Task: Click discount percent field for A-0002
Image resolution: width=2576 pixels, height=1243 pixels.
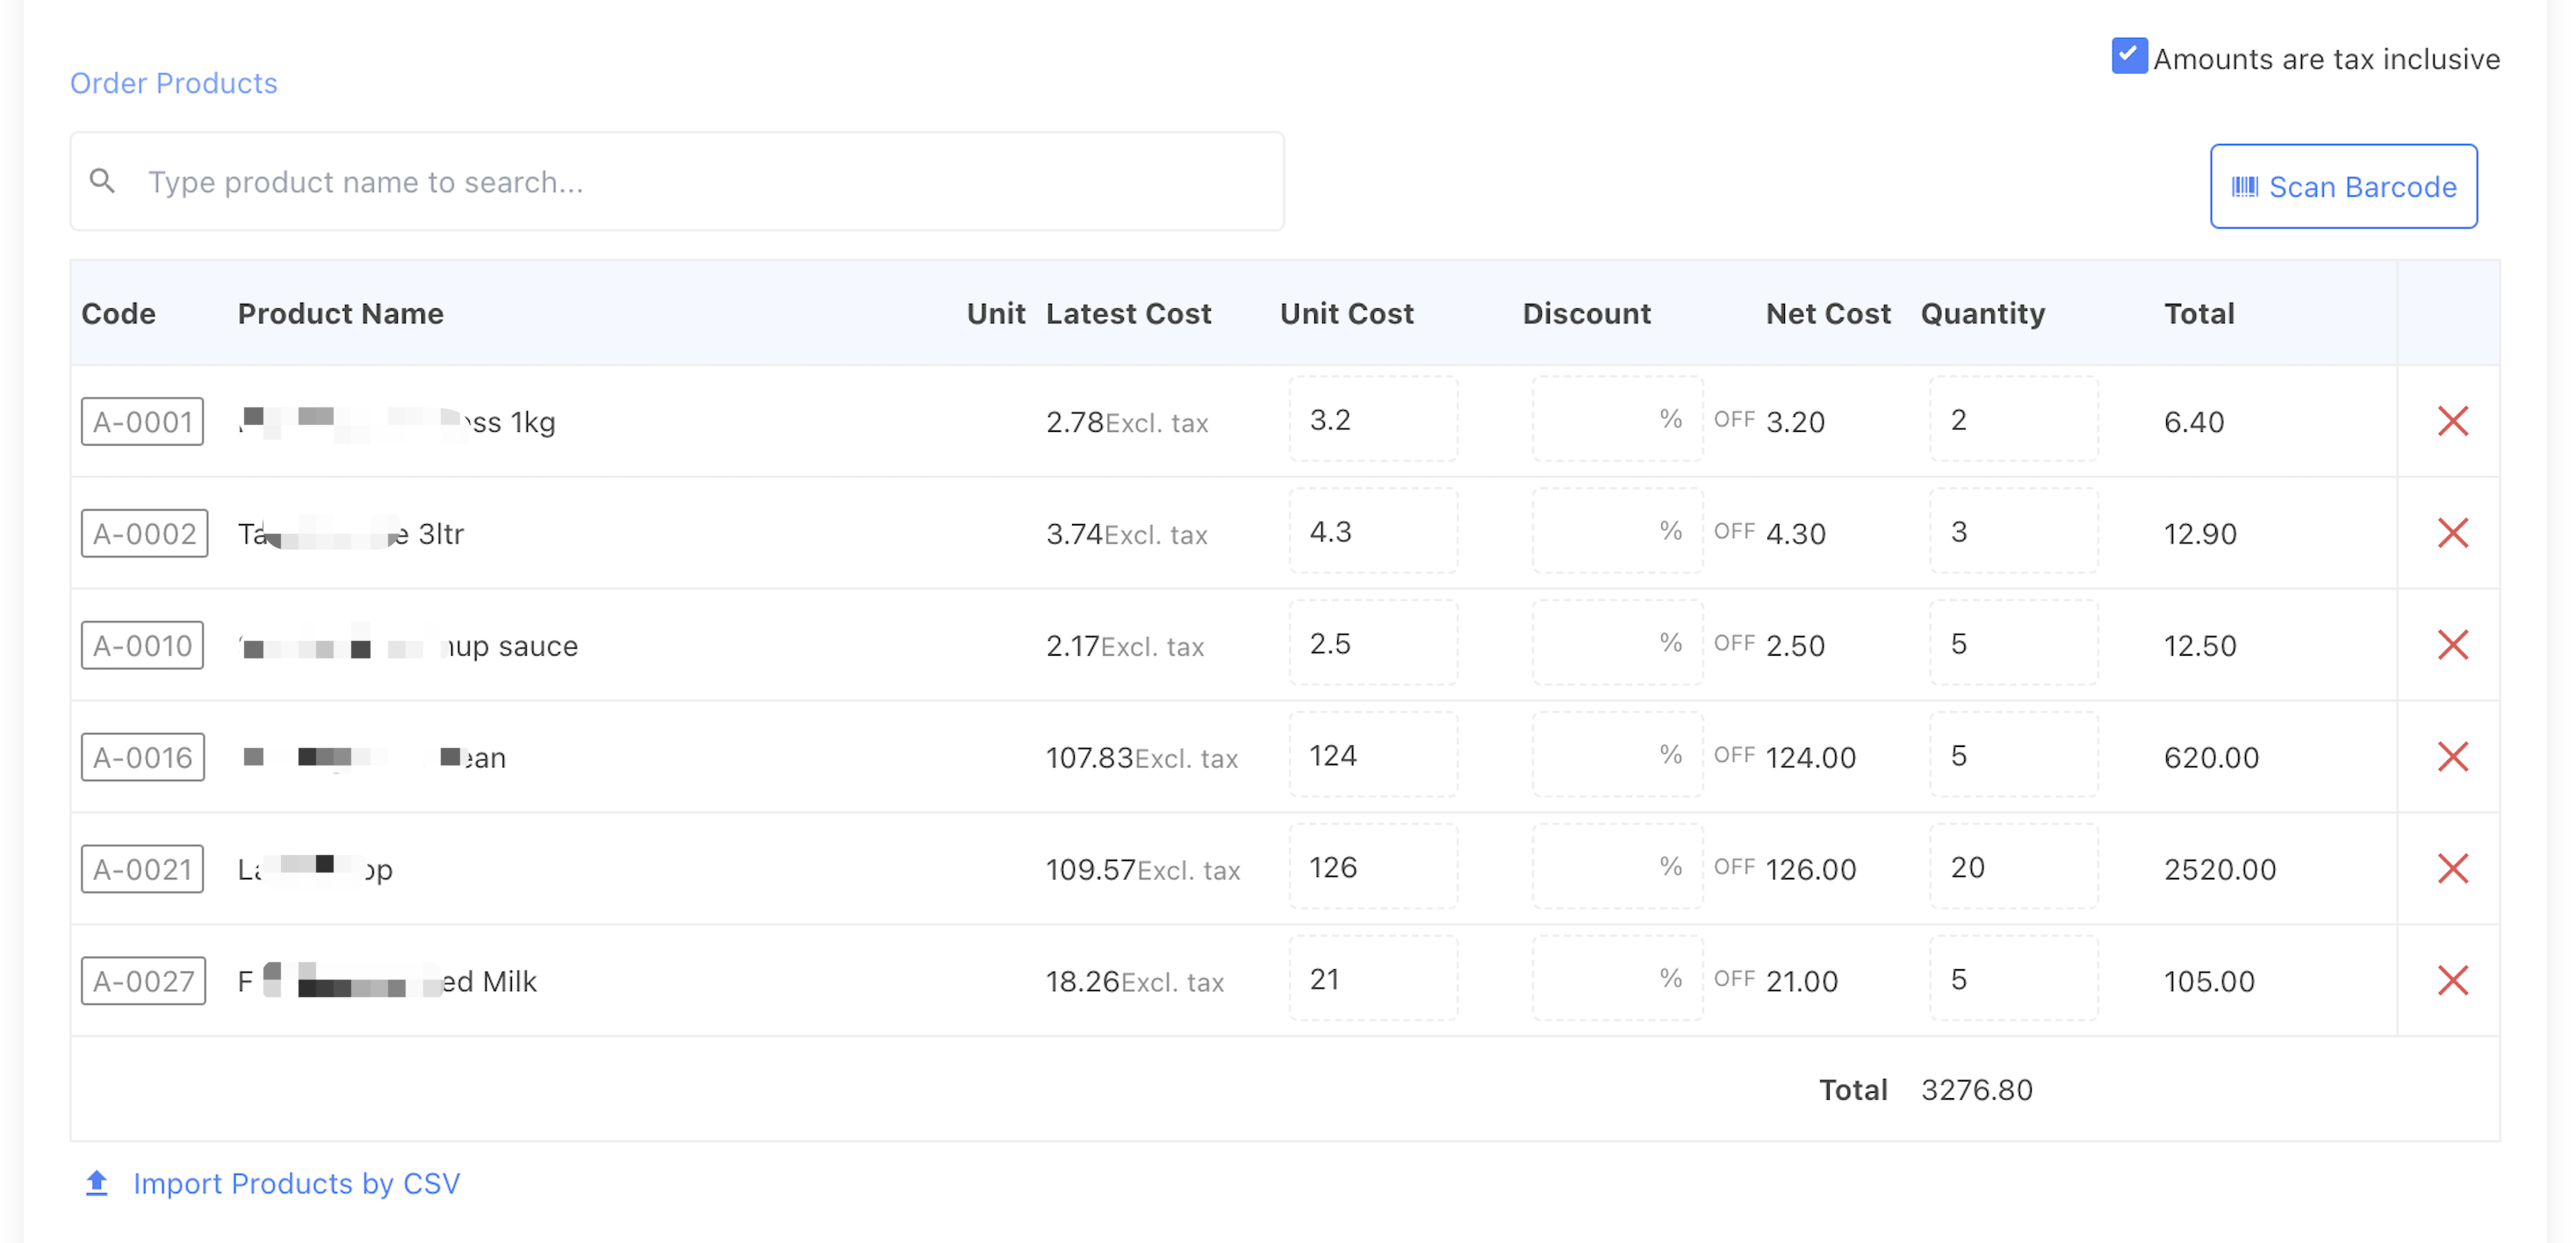Action: pos(1600,532)
